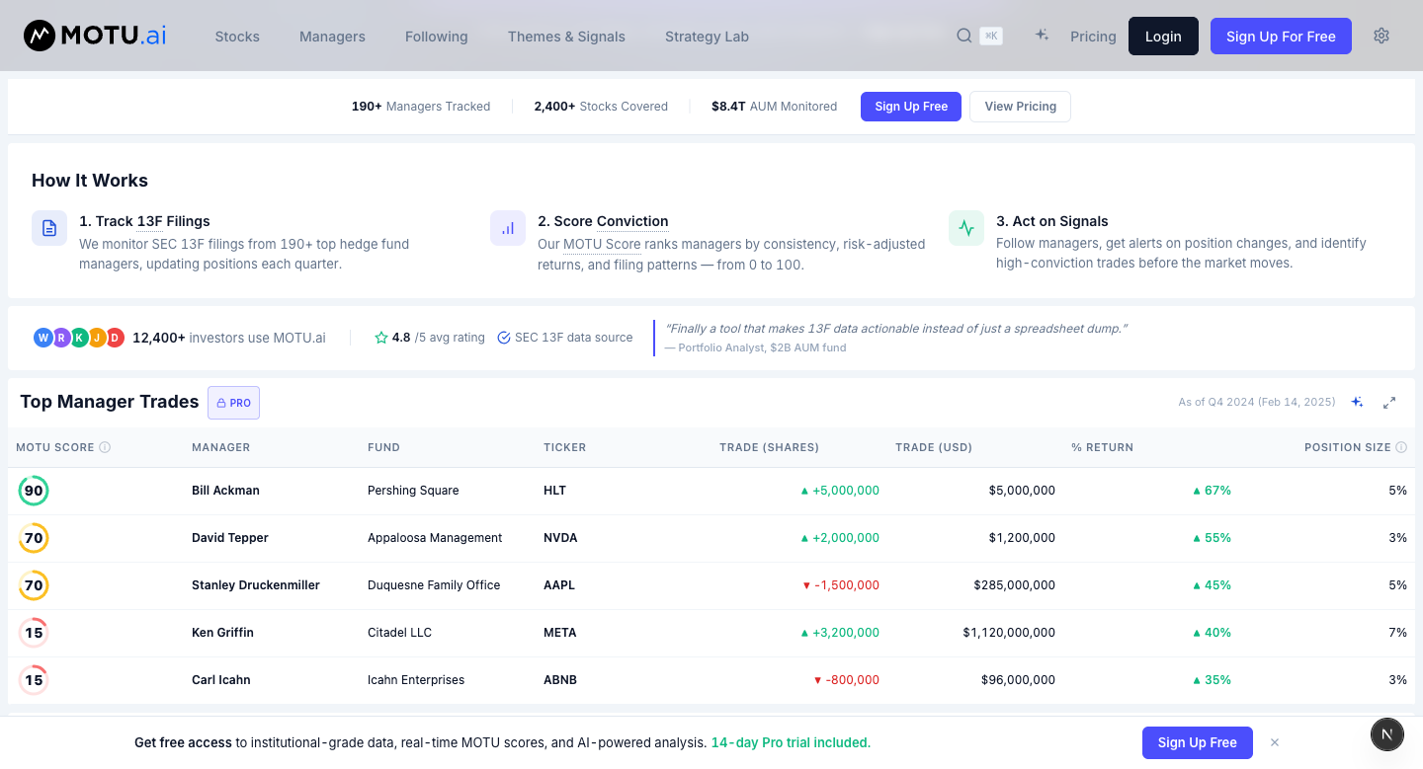This screenshot has width=1423, height=769.
Task: Click the Score Conviction bar chart icon
Action: click(508, 228)
